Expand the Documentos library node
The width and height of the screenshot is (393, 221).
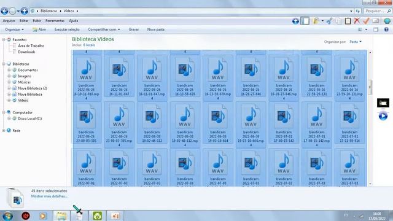[9, 70]
